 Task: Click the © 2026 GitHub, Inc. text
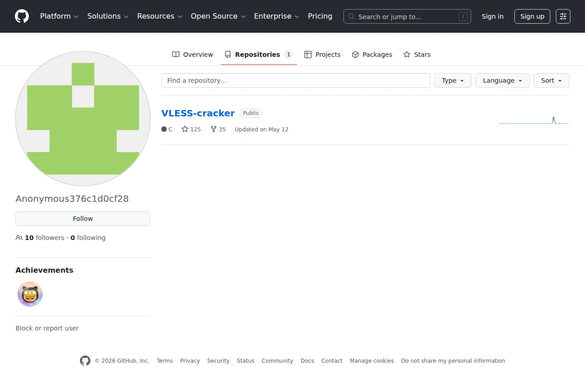tap(122, 361)
